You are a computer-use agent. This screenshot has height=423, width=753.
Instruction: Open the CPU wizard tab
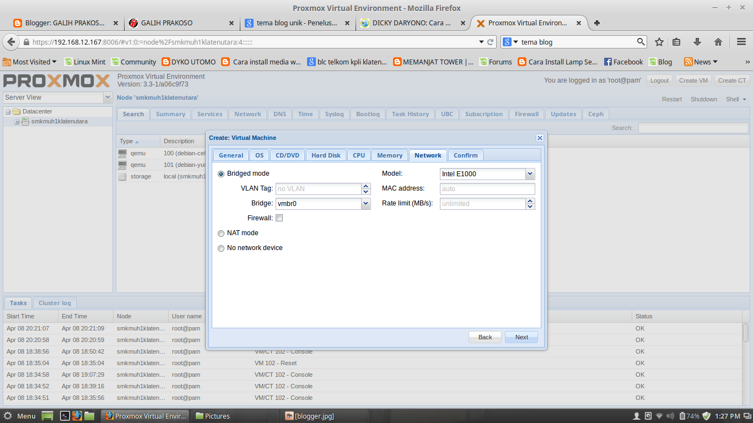pos(359,155)
